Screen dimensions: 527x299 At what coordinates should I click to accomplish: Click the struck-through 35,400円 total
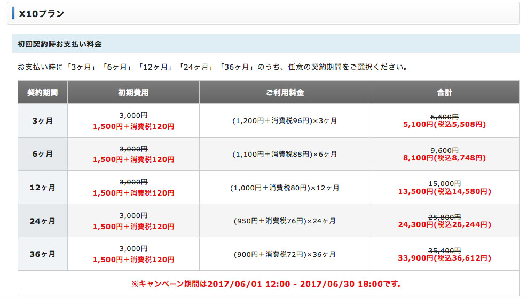(x=445, y=250)
